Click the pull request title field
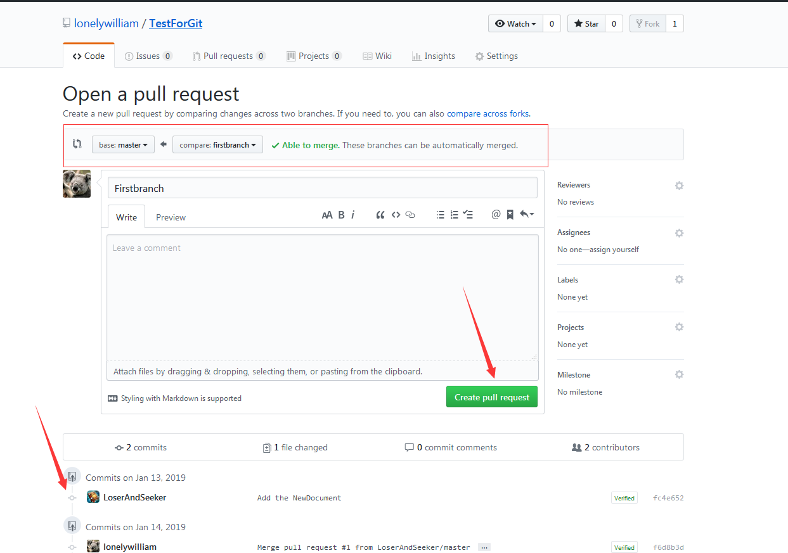This screenshot has width=788, height=553. 323,188
